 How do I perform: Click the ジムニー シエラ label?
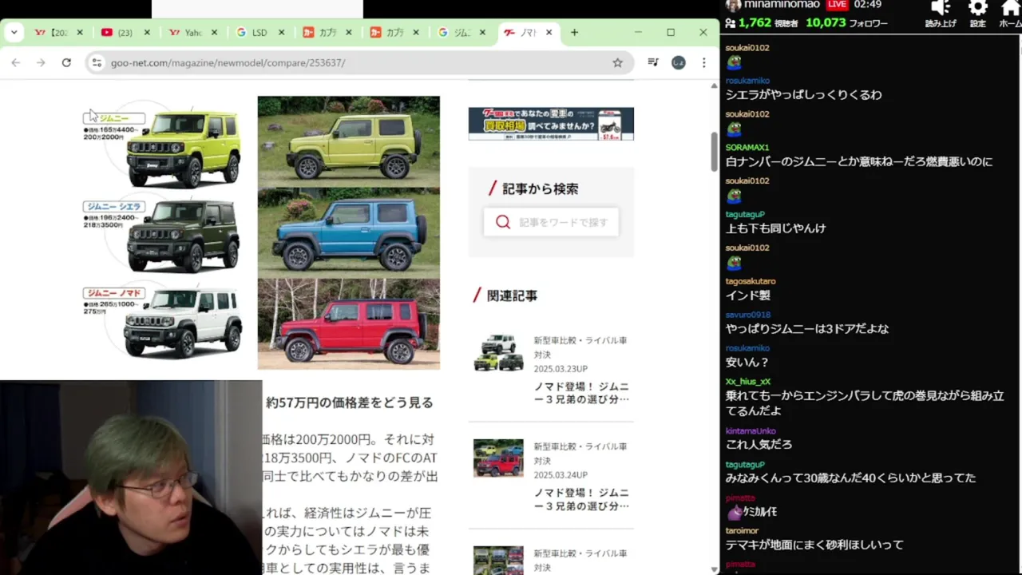pyautogui.click(x=113, y=206)
